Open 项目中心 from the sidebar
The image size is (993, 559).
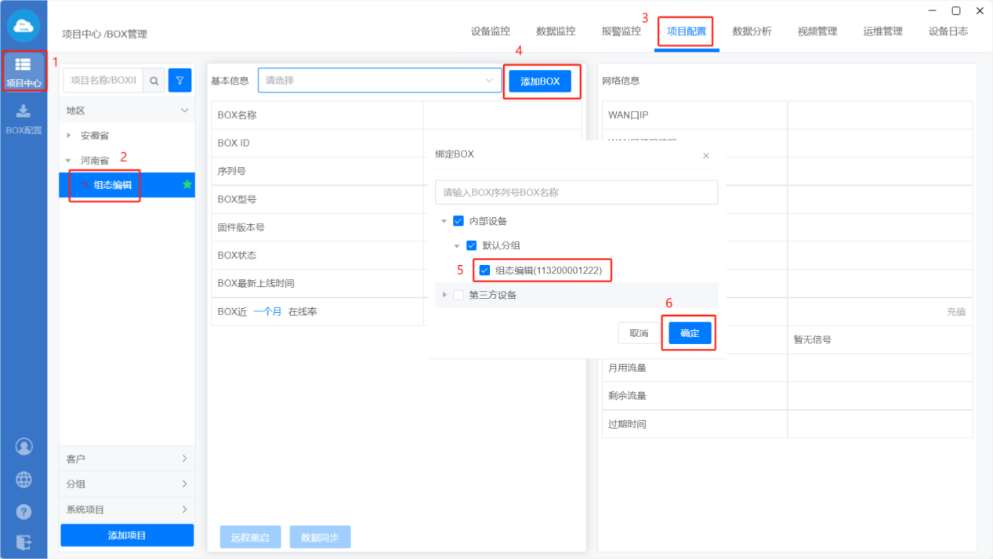[x=24, y=71]
